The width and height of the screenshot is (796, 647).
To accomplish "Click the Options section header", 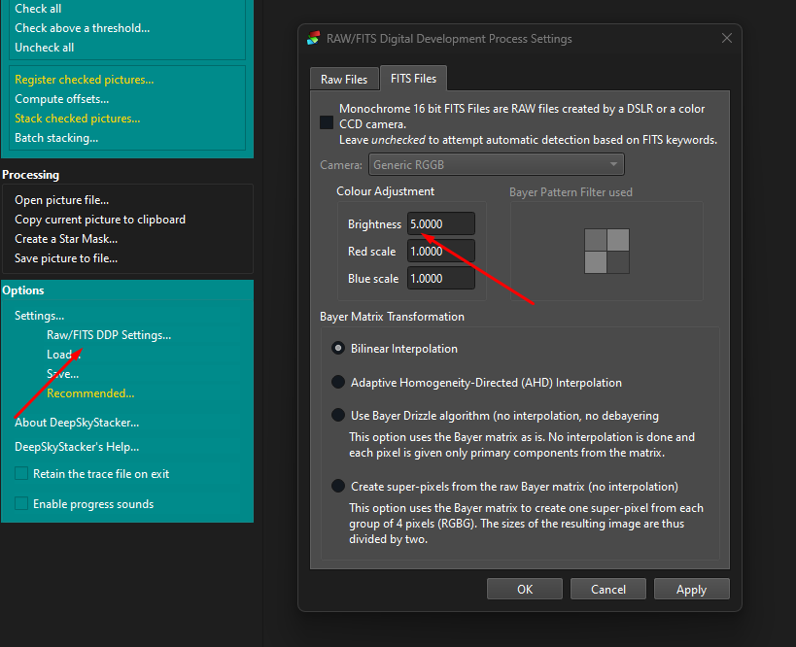I will (23, 290).
